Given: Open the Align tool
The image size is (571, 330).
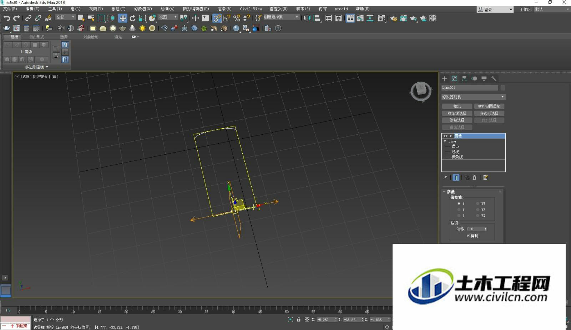Looking at the screenshot, I should 317,18.
